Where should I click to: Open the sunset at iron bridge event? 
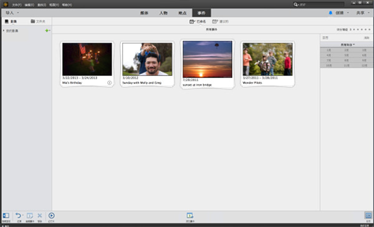coord(208,59)
